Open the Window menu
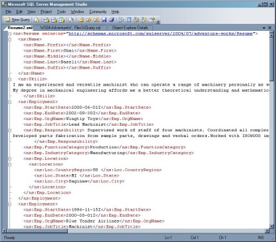276x242 pixels. [x=77, y=12]
